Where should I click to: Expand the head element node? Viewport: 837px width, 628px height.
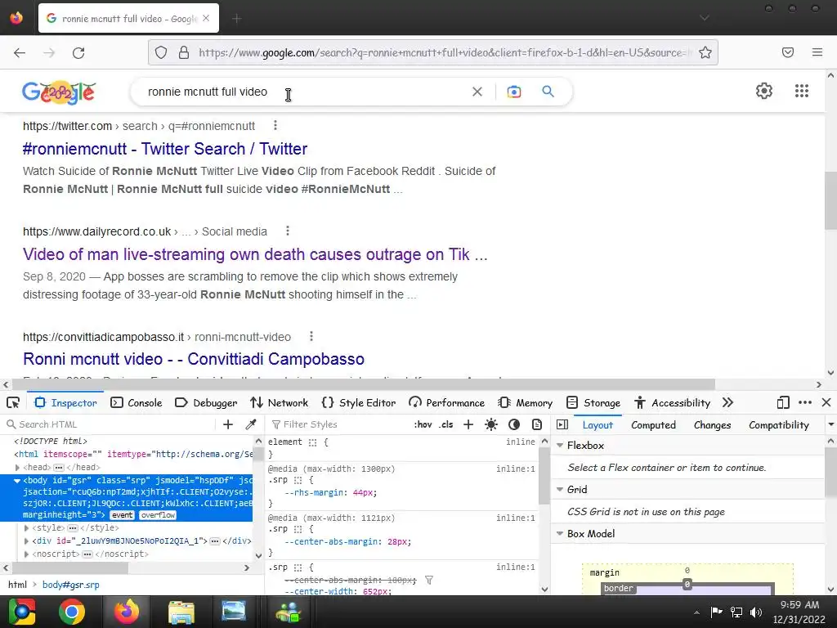(x=17, y=467)
